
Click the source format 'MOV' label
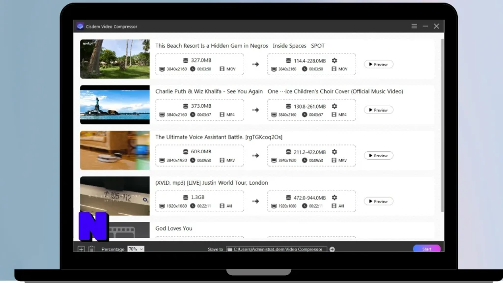pyautogui.click(x=231, y=69)
